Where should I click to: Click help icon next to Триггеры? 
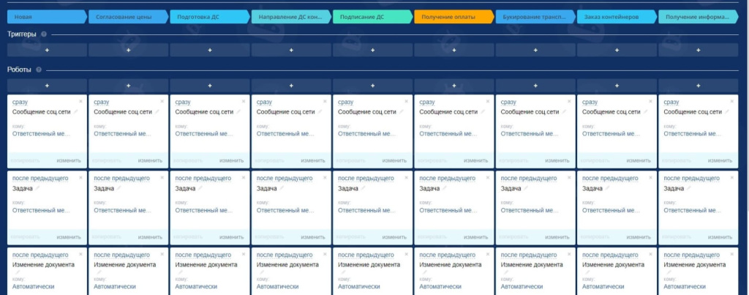[x=45, y=34]
